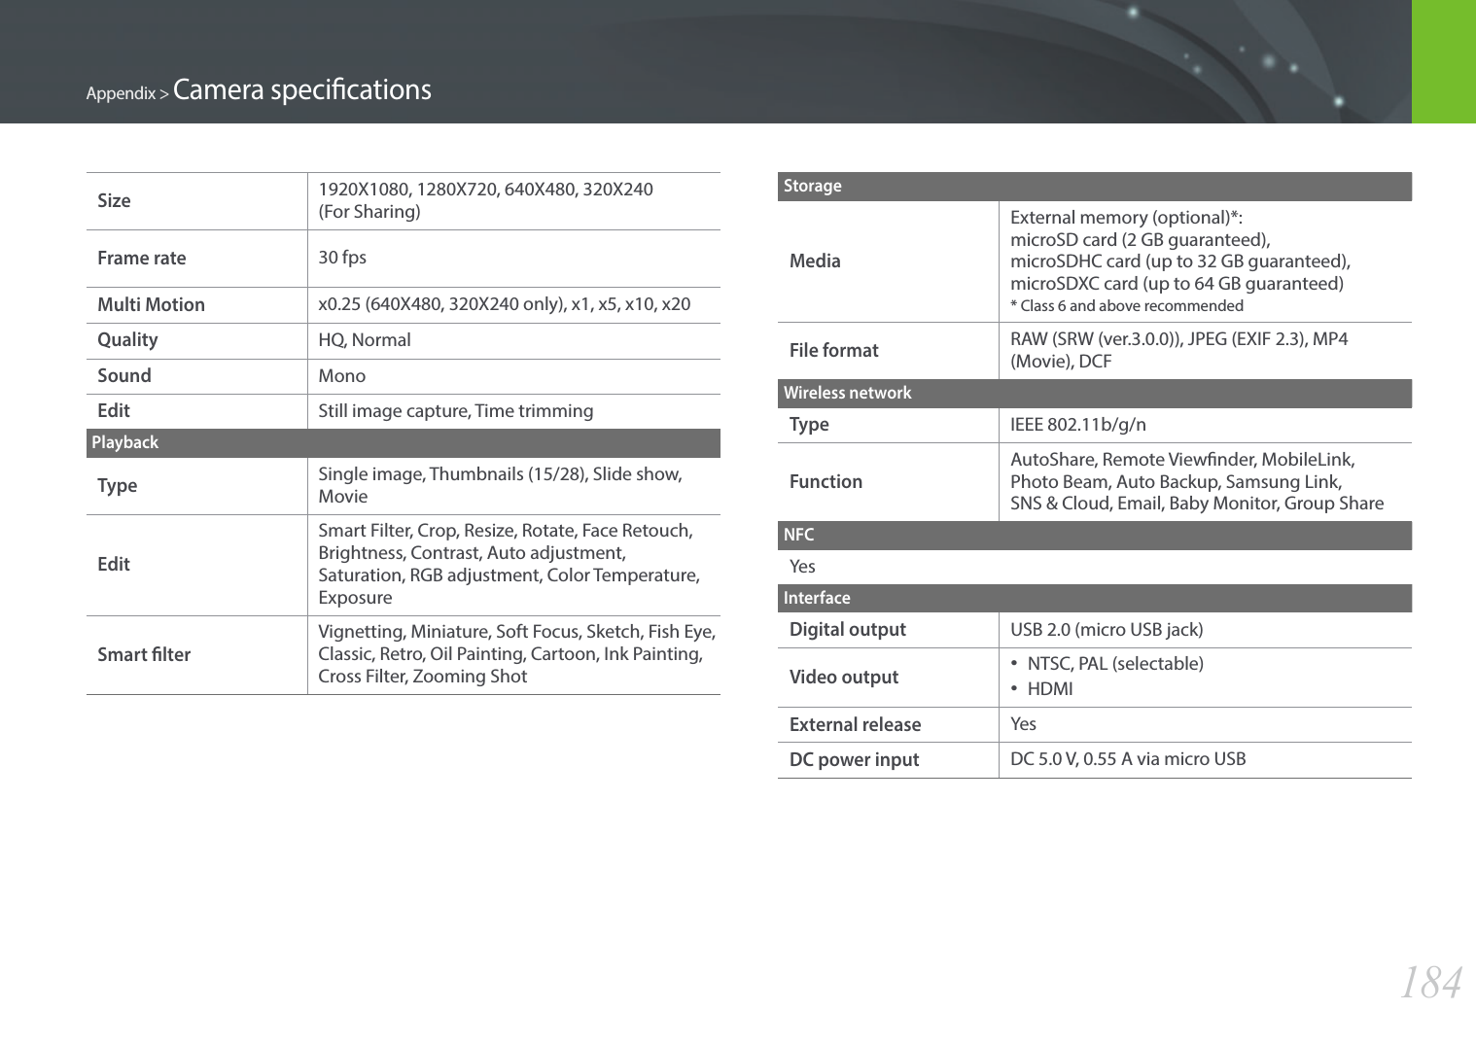Click the 'RAW (SRW (ver.3.0.0))' value

pyautogui.click(x=1179, y=350)
